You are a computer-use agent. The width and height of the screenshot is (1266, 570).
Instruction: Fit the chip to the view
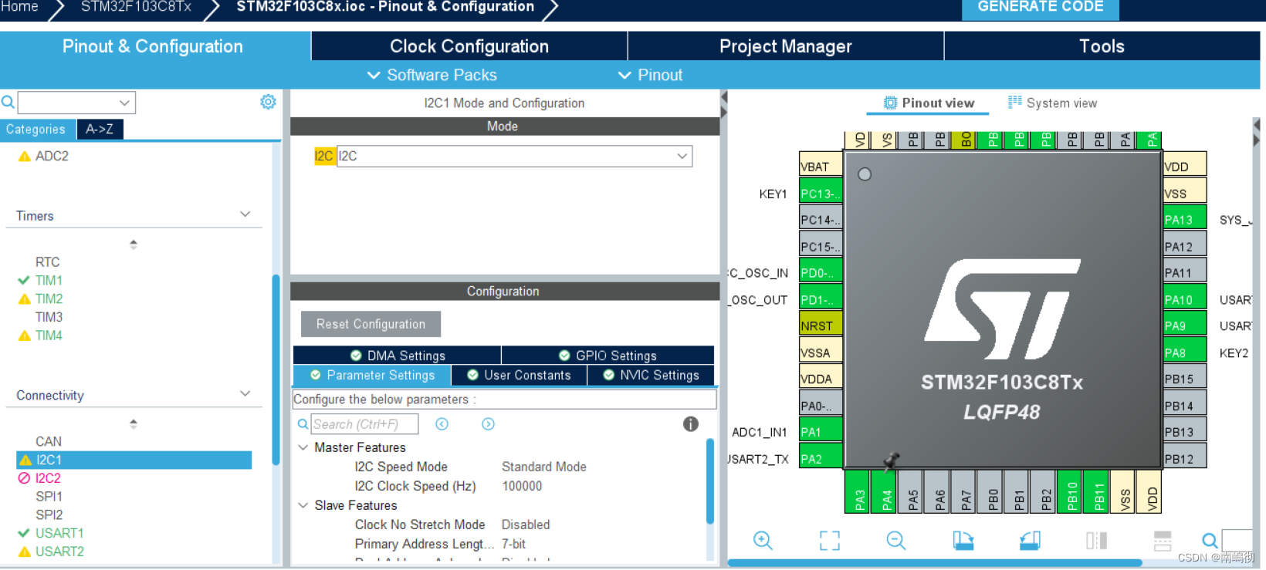pos(830,540)
